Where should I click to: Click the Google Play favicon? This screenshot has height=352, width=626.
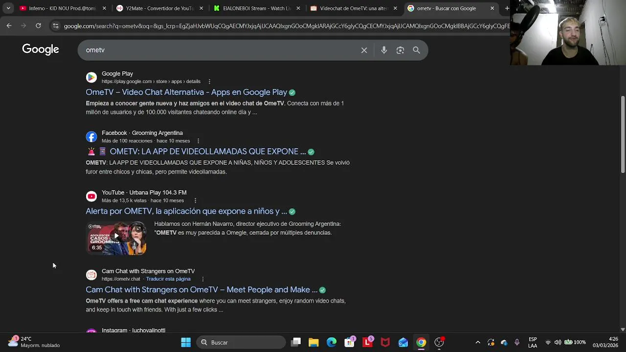(91, 77)
